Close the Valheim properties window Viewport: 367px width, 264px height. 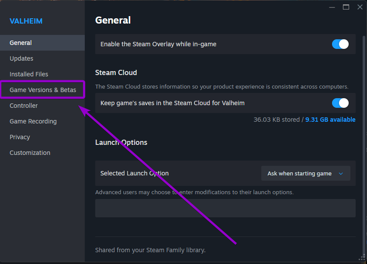360,7
